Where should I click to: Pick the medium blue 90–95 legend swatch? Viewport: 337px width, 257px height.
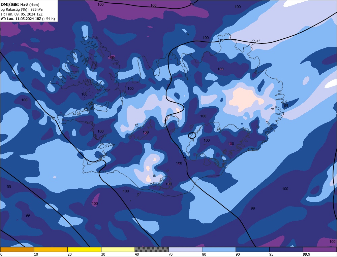pyautogui.click(x=252, y=249)
